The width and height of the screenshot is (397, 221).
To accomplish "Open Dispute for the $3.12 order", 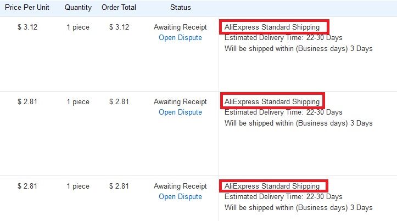I will 180,38.
